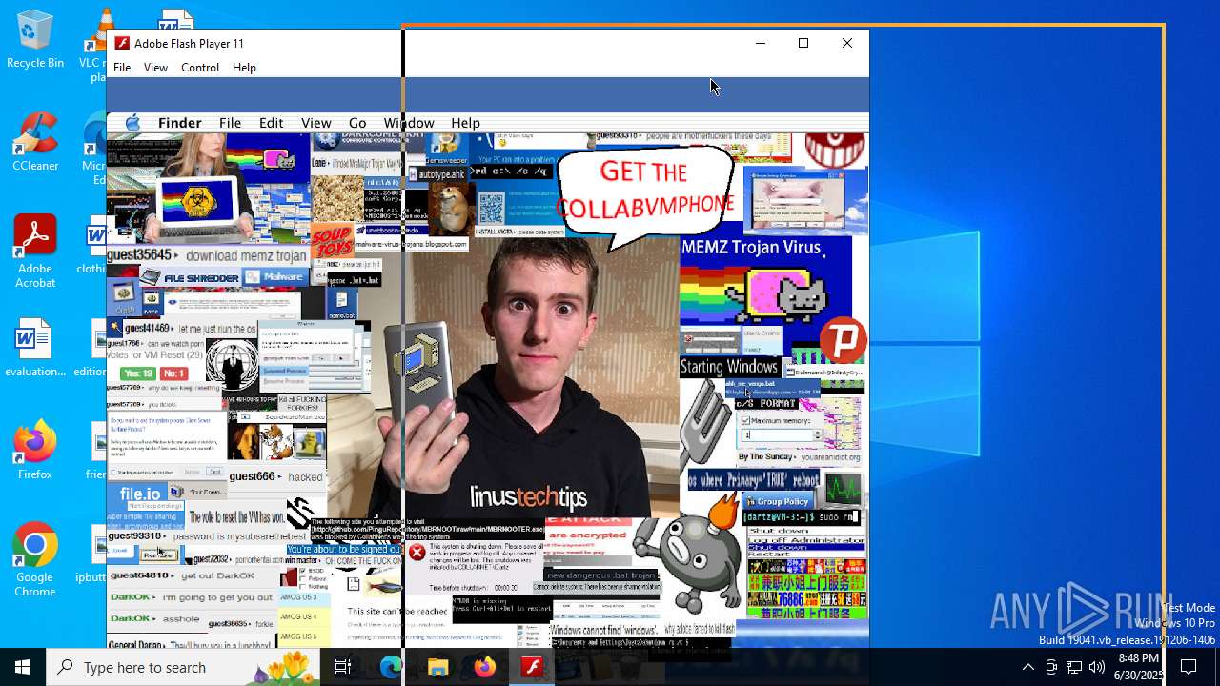Open File Explorer from the taskbar

437,667
